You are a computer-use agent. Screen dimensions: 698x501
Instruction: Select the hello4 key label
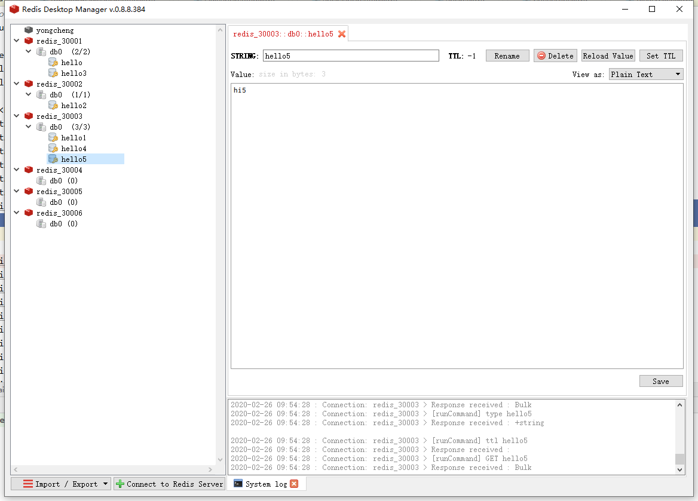74,149
